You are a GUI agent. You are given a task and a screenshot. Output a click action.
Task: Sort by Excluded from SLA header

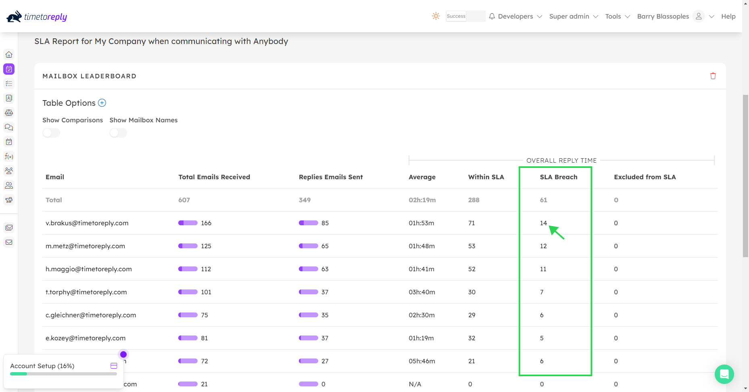(x=645, y=177)
